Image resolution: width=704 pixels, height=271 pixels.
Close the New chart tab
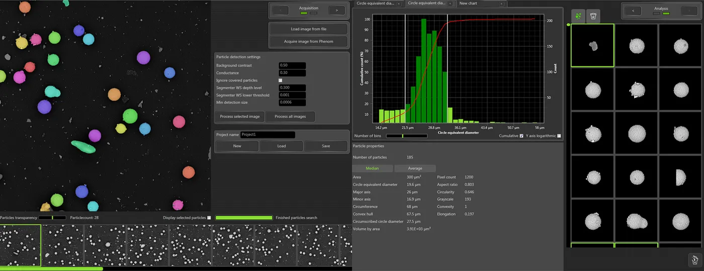pyautogui.click(x=501, y=4)
